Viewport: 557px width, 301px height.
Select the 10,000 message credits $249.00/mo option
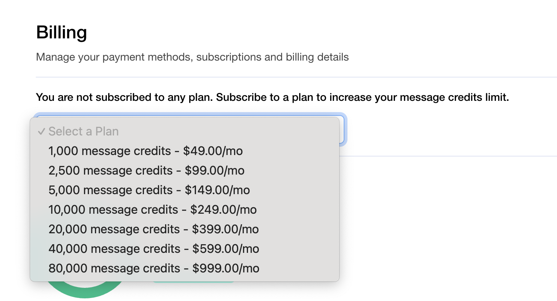152,210
